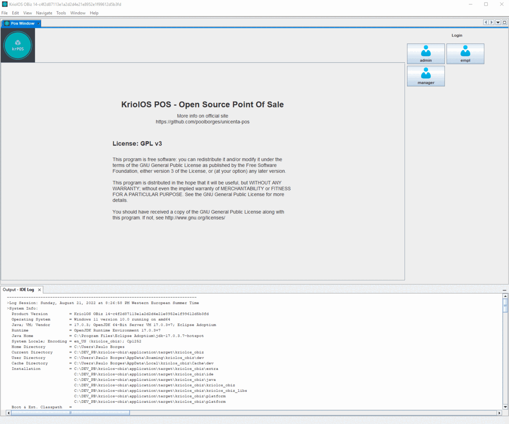Image resolution: width=509 pixels, height=424 pixels.
Task: Minimize the Output panel group
Action: [504, 290]
